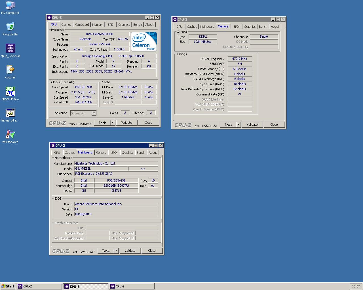Select the SuperPiMod desktop icon
363x290 pixels.
pos(10,94)
